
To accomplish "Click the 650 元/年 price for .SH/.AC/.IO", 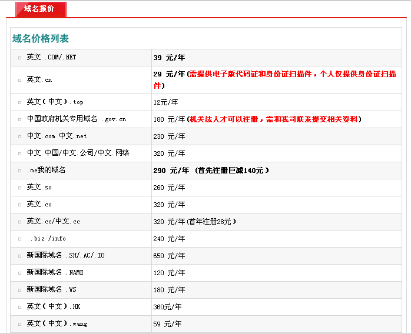I will (x=170, y=256).
